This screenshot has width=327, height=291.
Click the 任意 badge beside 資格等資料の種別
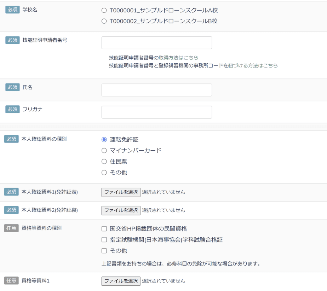coord(11,228)
